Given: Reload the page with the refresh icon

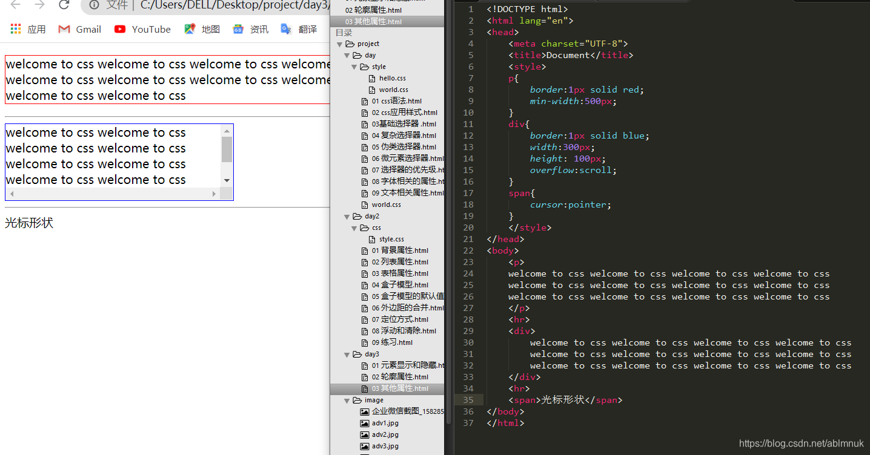Looking at the screenshot, I should pos(64,5).
